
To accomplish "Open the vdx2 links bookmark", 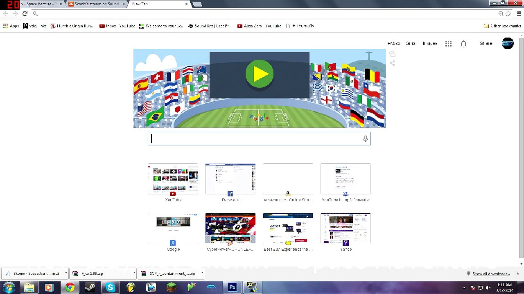I will tap(35, 26).
